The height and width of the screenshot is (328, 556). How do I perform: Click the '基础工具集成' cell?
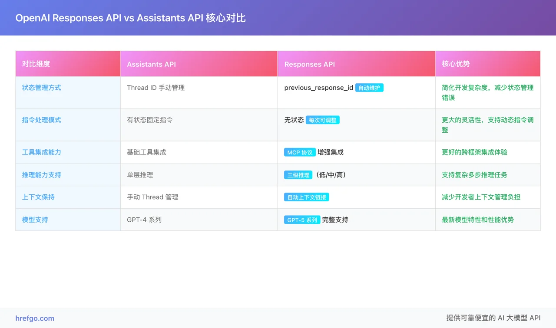click(199, 152)
